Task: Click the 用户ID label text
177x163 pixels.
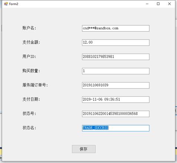Action: click(x=29, y=57)
